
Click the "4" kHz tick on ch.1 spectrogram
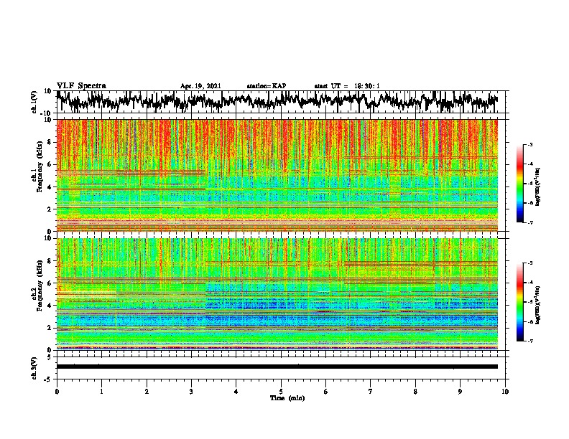tap(50, 187)
